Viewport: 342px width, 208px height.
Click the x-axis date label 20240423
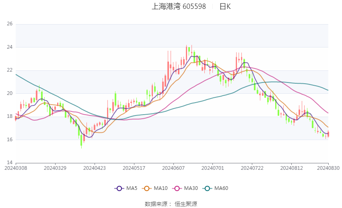coord(95,168)
